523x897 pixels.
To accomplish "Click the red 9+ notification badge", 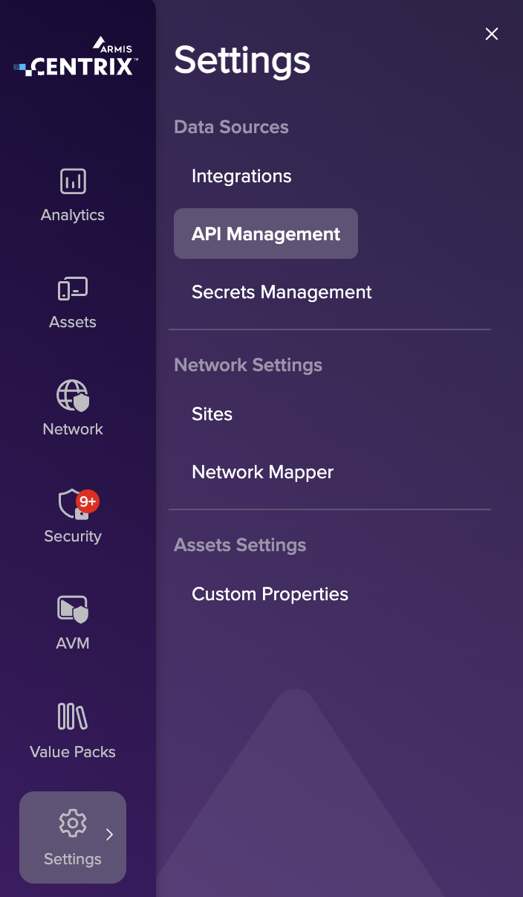I will tap(88, 501).
